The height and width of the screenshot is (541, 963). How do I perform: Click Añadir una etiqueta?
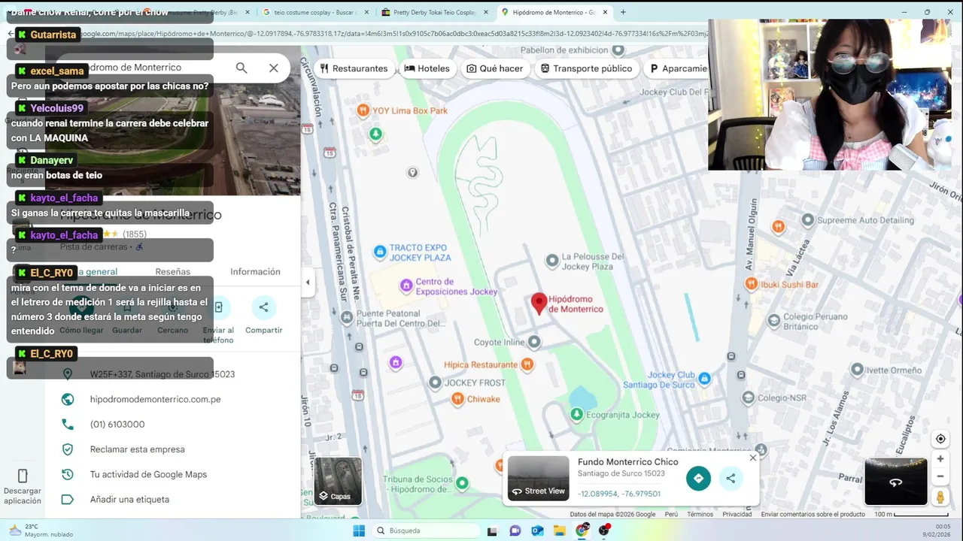(129, 500)
